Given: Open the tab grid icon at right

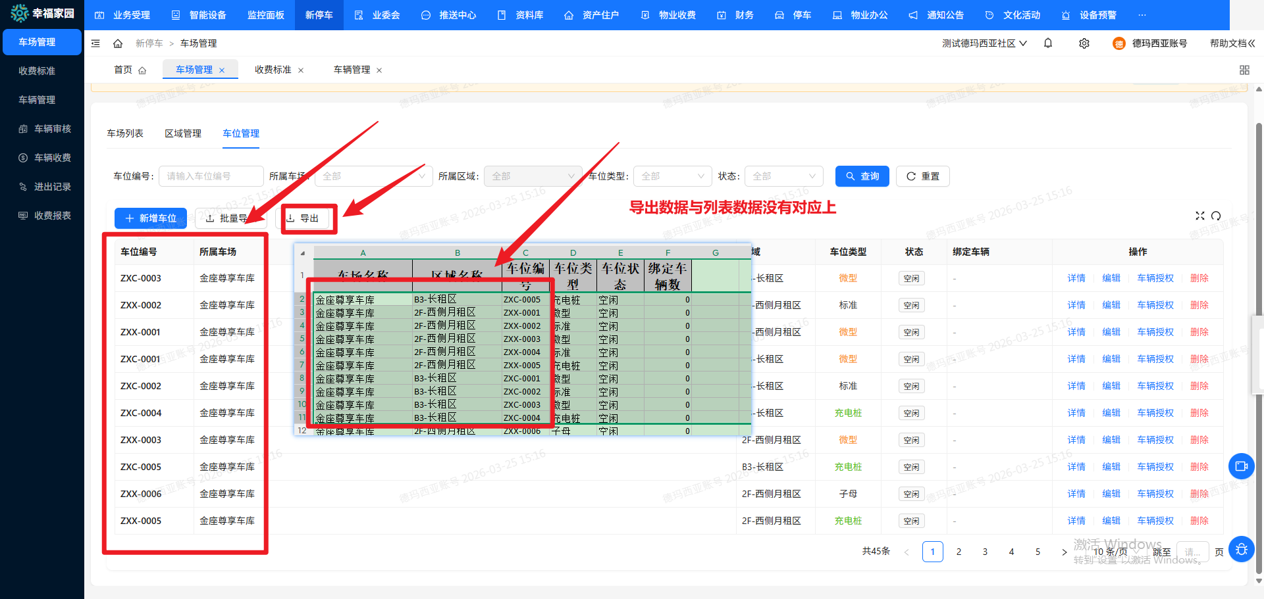Looking at the screenshot, I should (1244, 70).
